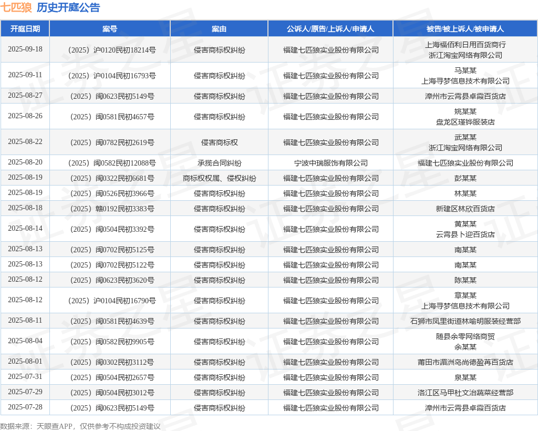
Task: Select case number 闽0582民初9905号
Action: tap(112, 342)
